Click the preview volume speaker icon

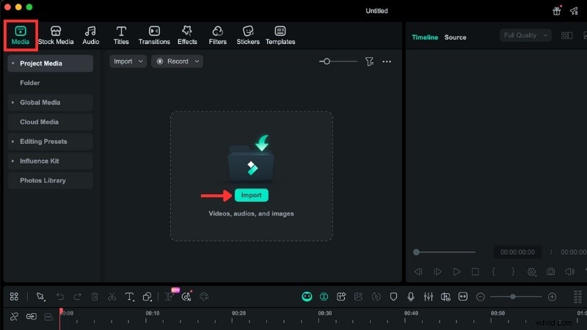(569, 271)
